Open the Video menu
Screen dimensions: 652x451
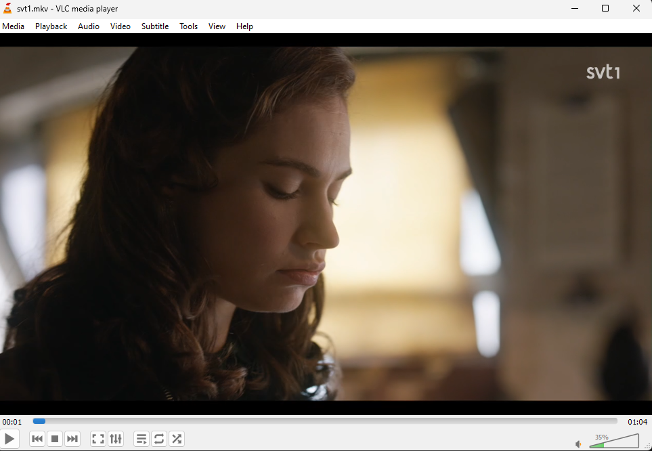(x=120, y=26)
